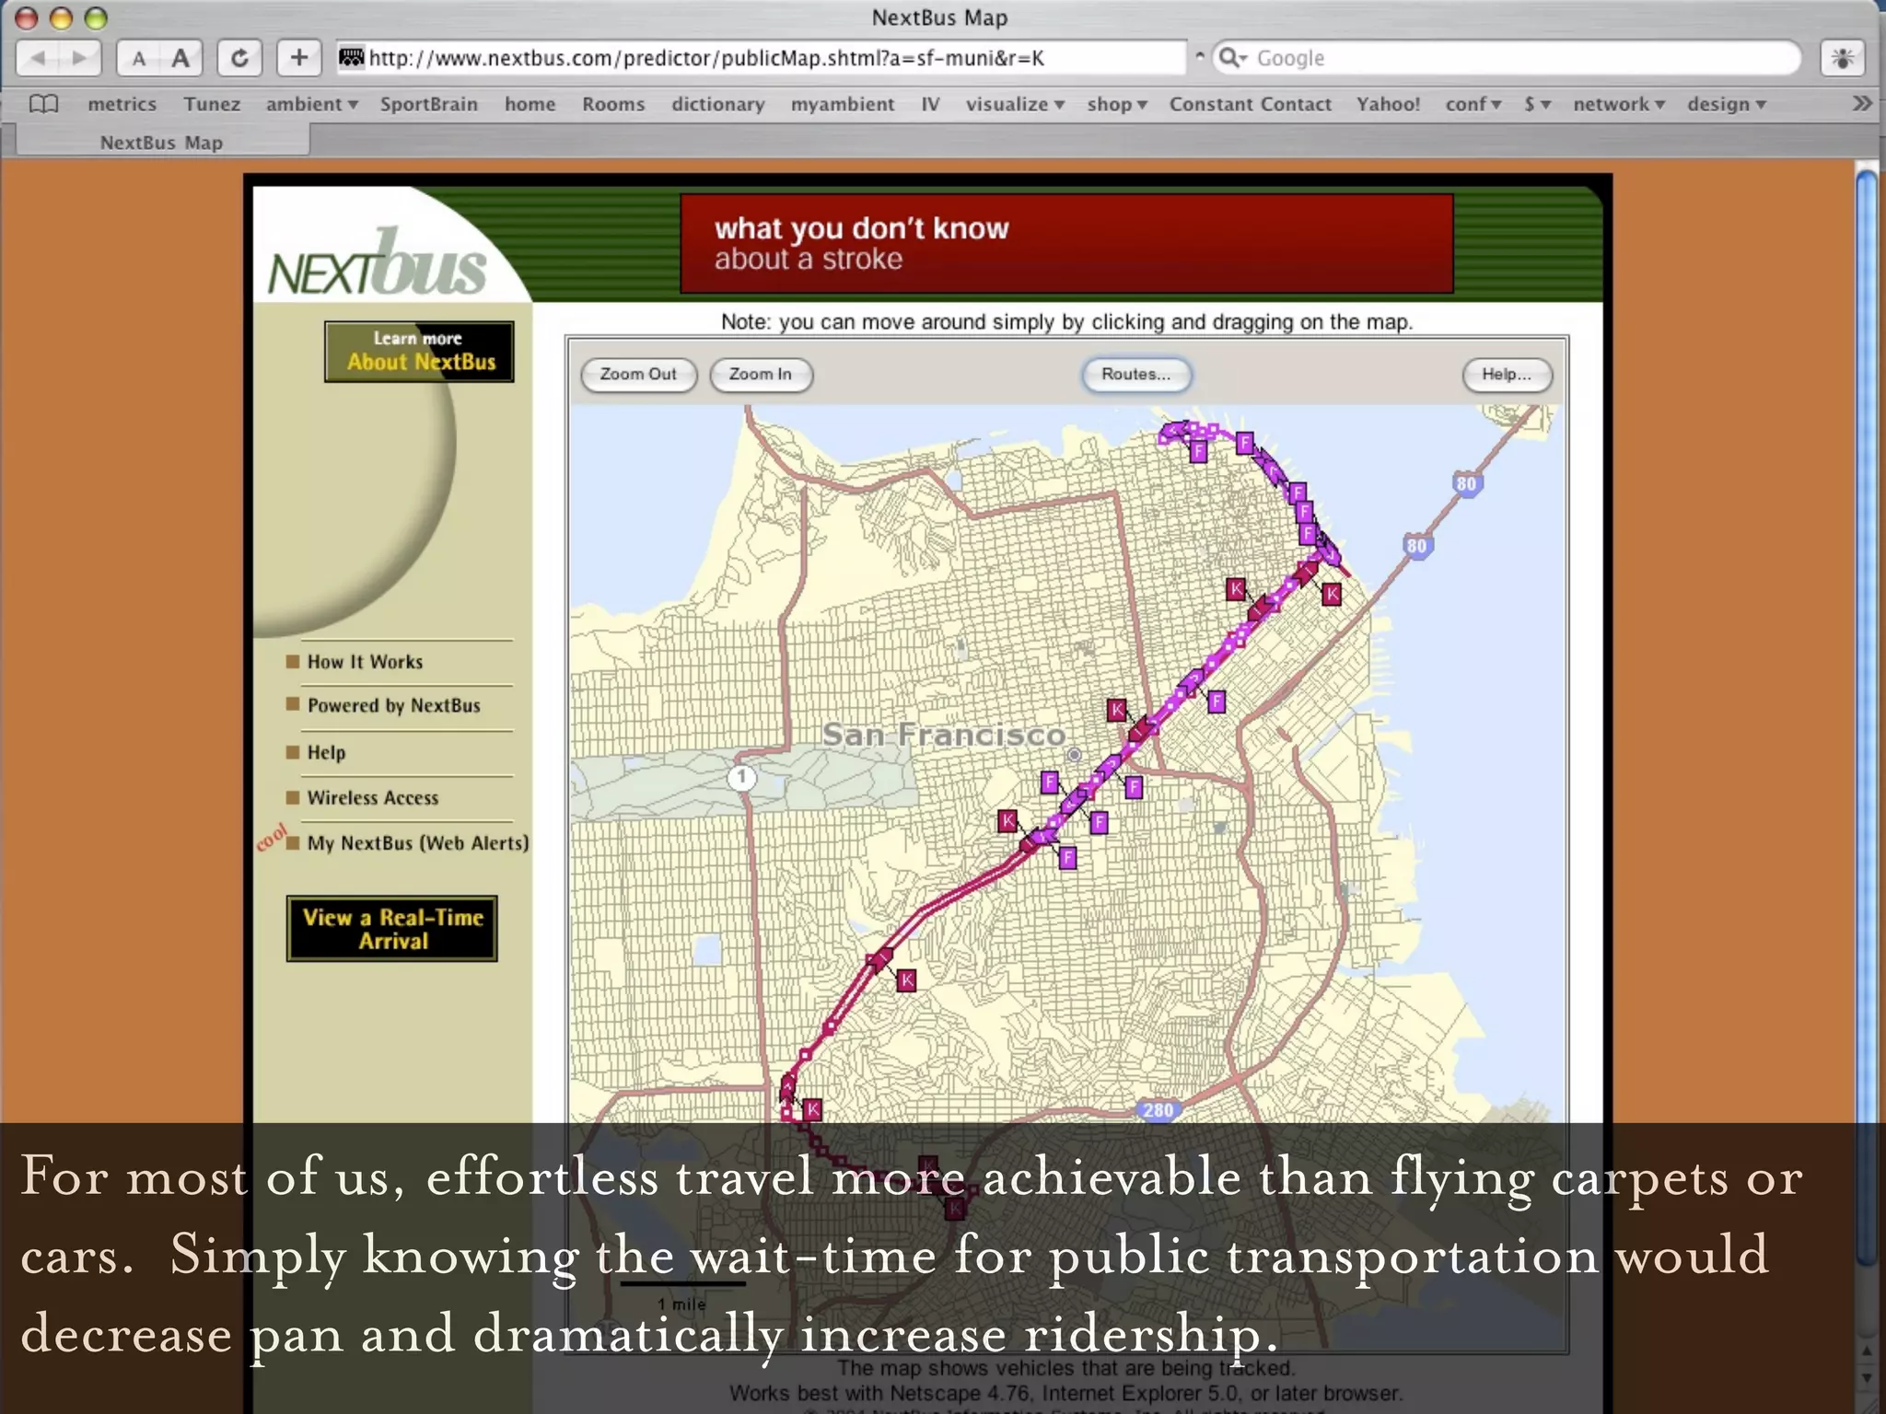Open the IV bookmark
Image resolution: width=1886 pixels, height=1414 pixels.
(930, 104)
